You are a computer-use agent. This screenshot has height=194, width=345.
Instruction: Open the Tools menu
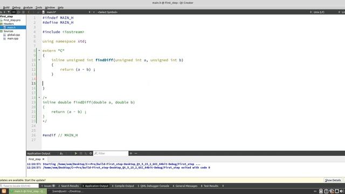coord(39,8)
